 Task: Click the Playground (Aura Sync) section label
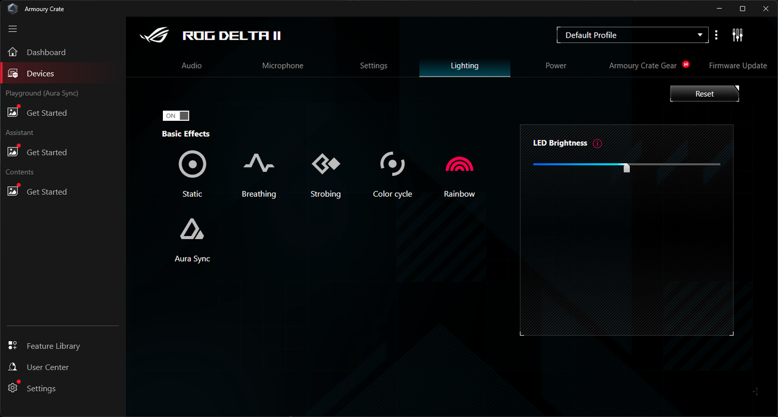tap(42, 93)
